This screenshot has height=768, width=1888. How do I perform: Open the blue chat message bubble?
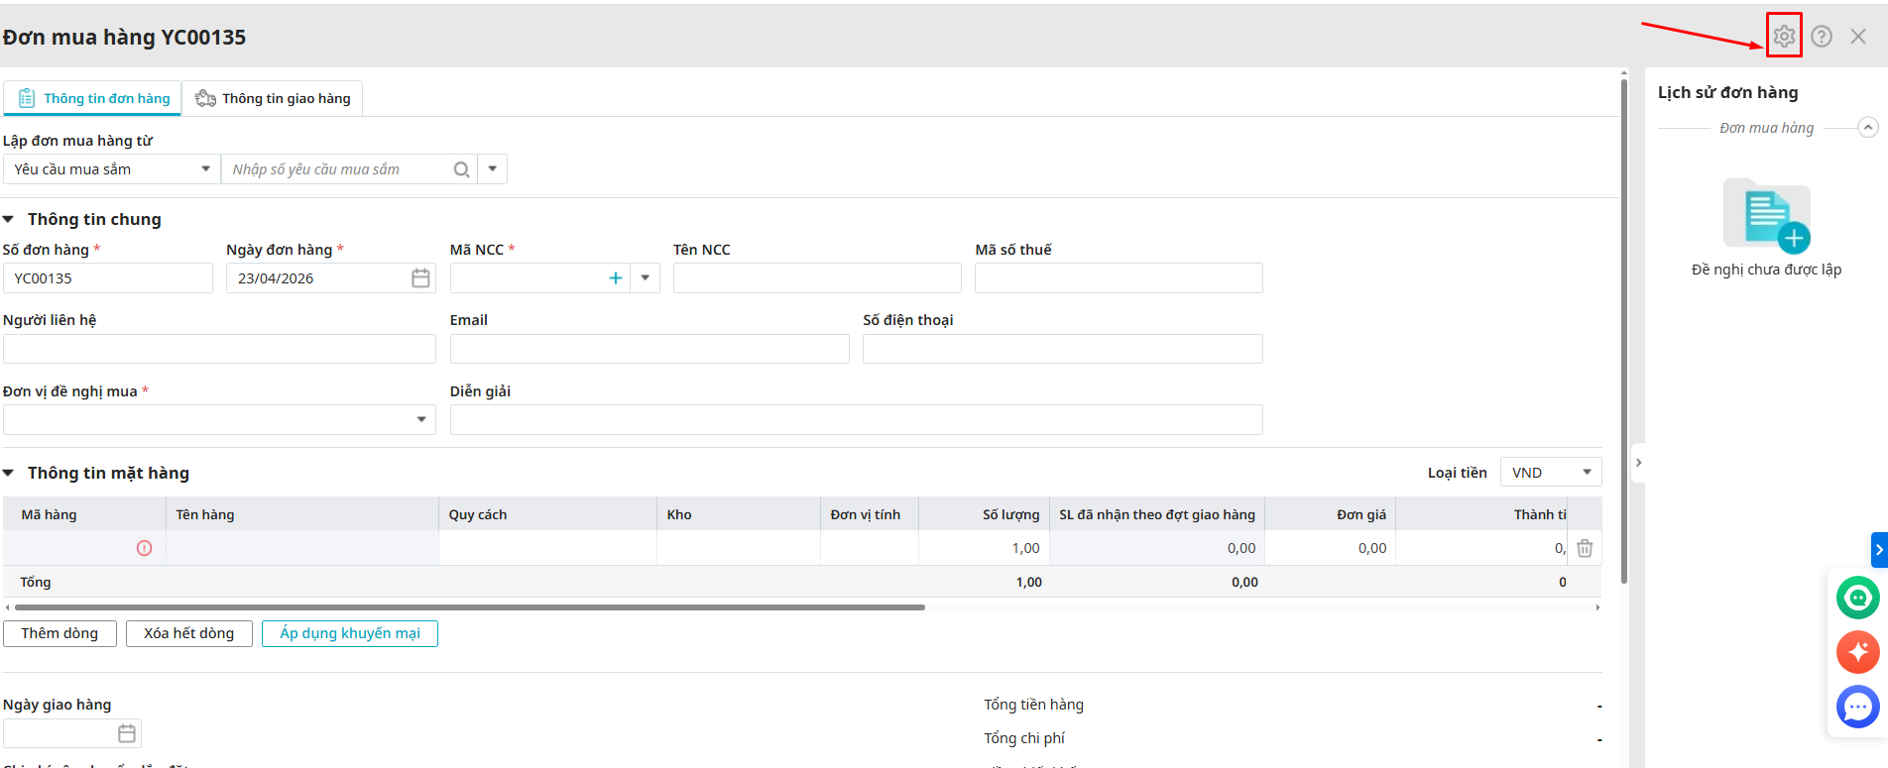click(1857, 707)
